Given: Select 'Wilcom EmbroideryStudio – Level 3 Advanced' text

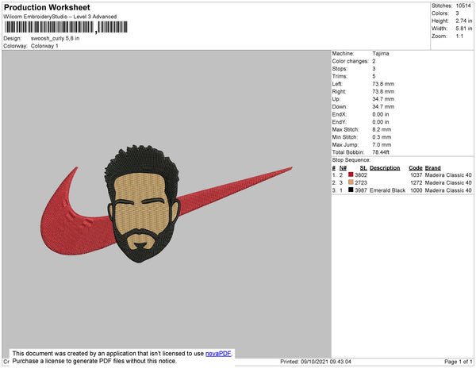Looking at the screenshot, I should [x=60, y=17].
